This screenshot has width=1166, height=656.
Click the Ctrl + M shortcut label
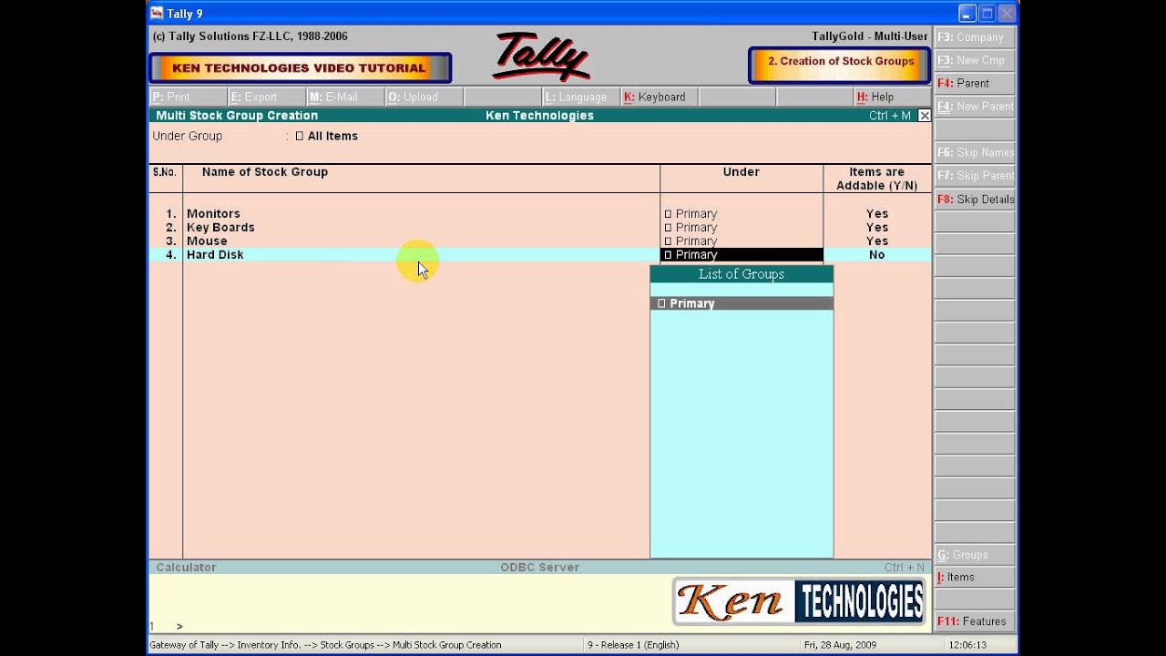point(890,116)
